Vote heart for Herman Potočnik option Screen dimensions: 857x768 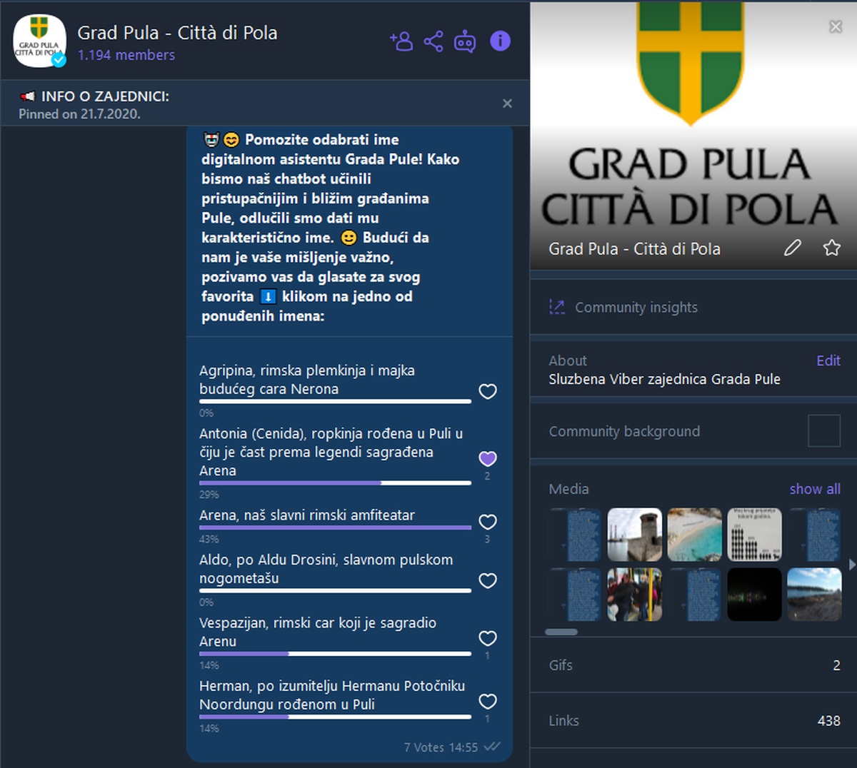point(488,701)
